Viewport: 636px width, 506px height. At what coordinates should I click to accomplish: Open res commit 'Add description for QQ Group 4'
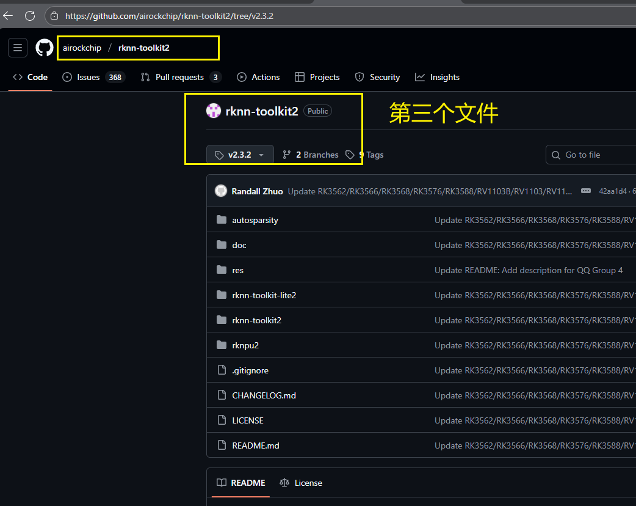tap(529, 271)
